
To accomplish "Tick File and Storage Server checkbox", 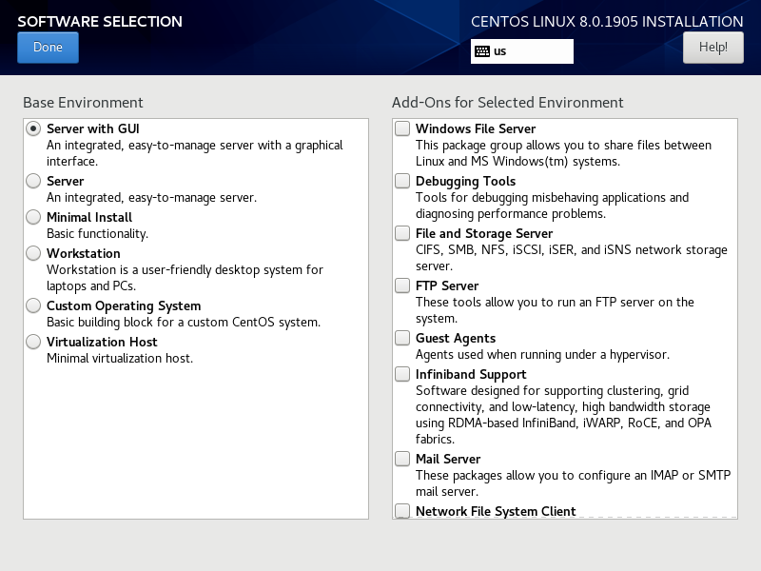I will coord(402,233).
